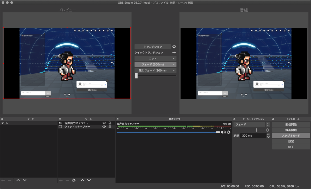This screenshot has height=189, width=311.
Task: Click the 番組 heading label
Action: [244, 10]
